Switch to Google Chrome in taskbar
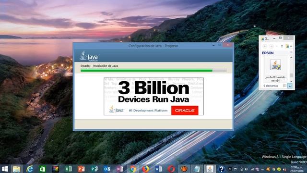307x173 pixels. click(x=133, y=169)
